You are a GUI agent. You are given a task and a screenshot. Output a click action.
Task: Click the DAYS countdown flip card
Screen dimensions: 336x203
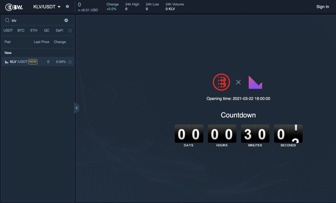pos(188,134)
